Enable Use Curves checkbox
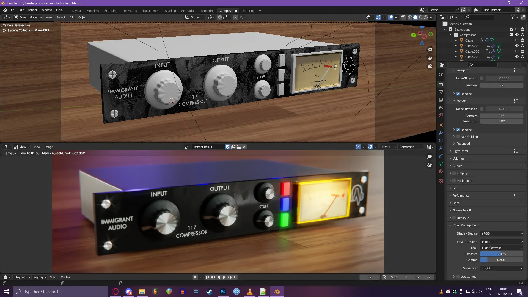The width and height of the screenshot is (528, 297). (x=458, y=277)
